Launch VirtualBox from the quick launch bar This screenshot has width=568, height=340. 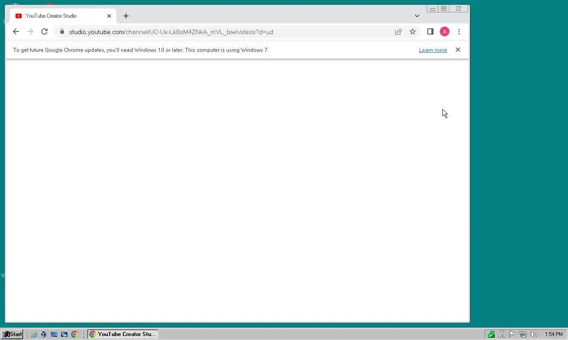pyautogui.click(x=43, y=334)
